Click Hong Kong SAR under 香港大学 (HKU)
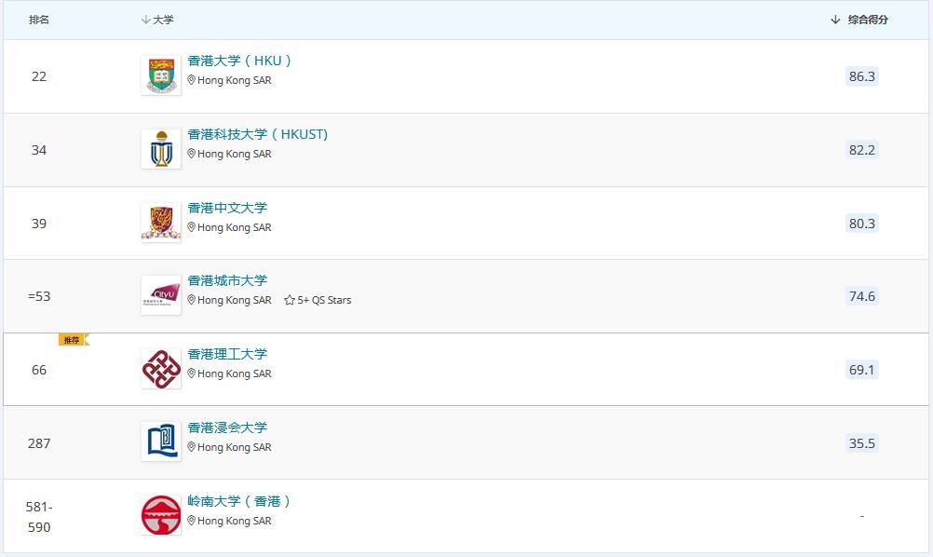933x557 pixels. coord(235,80)
